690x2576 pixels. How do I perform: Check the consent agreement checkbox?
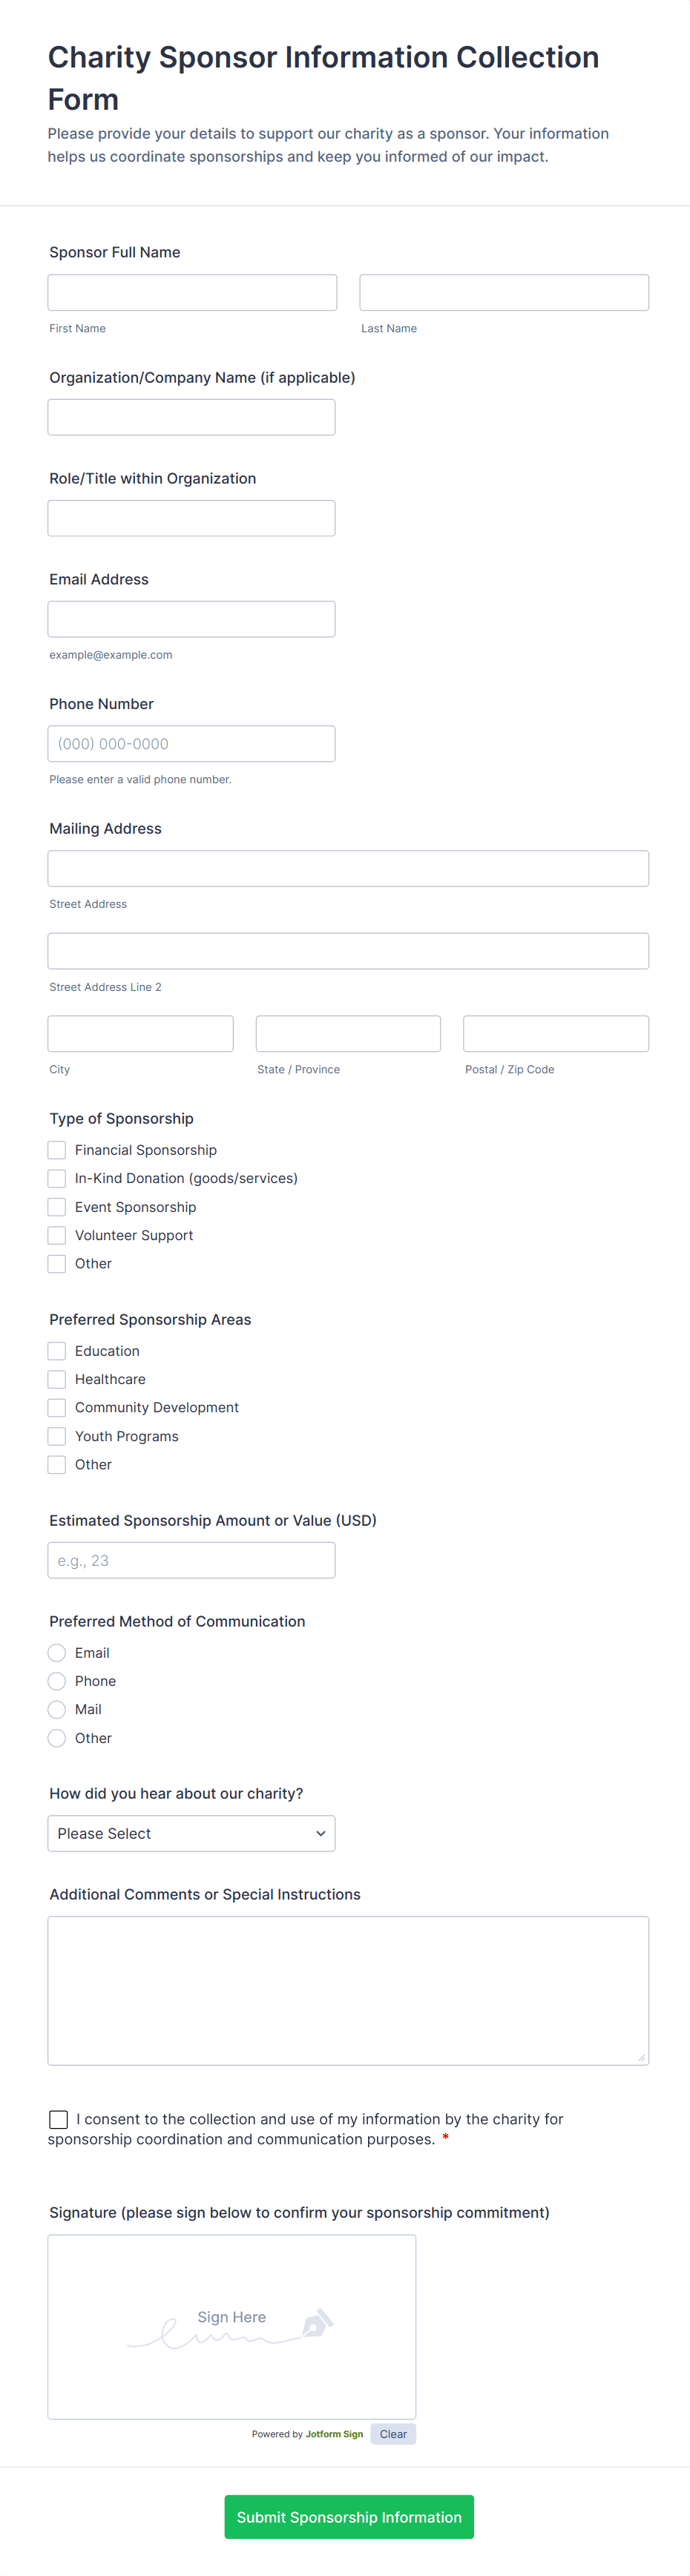[x=59, y=2119]
